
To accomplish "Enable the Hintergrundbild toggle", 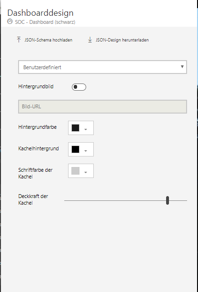I will point(79,87).
